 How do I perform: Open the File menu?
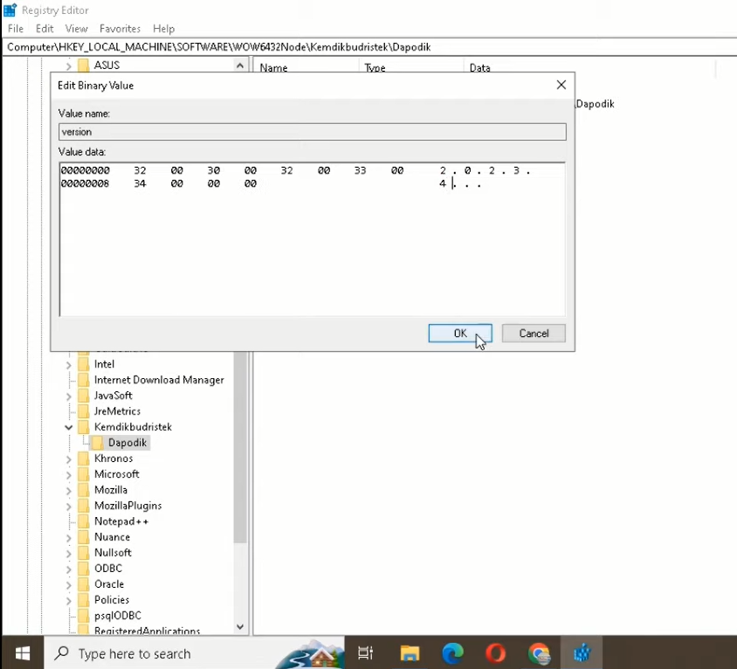(16, 29)
